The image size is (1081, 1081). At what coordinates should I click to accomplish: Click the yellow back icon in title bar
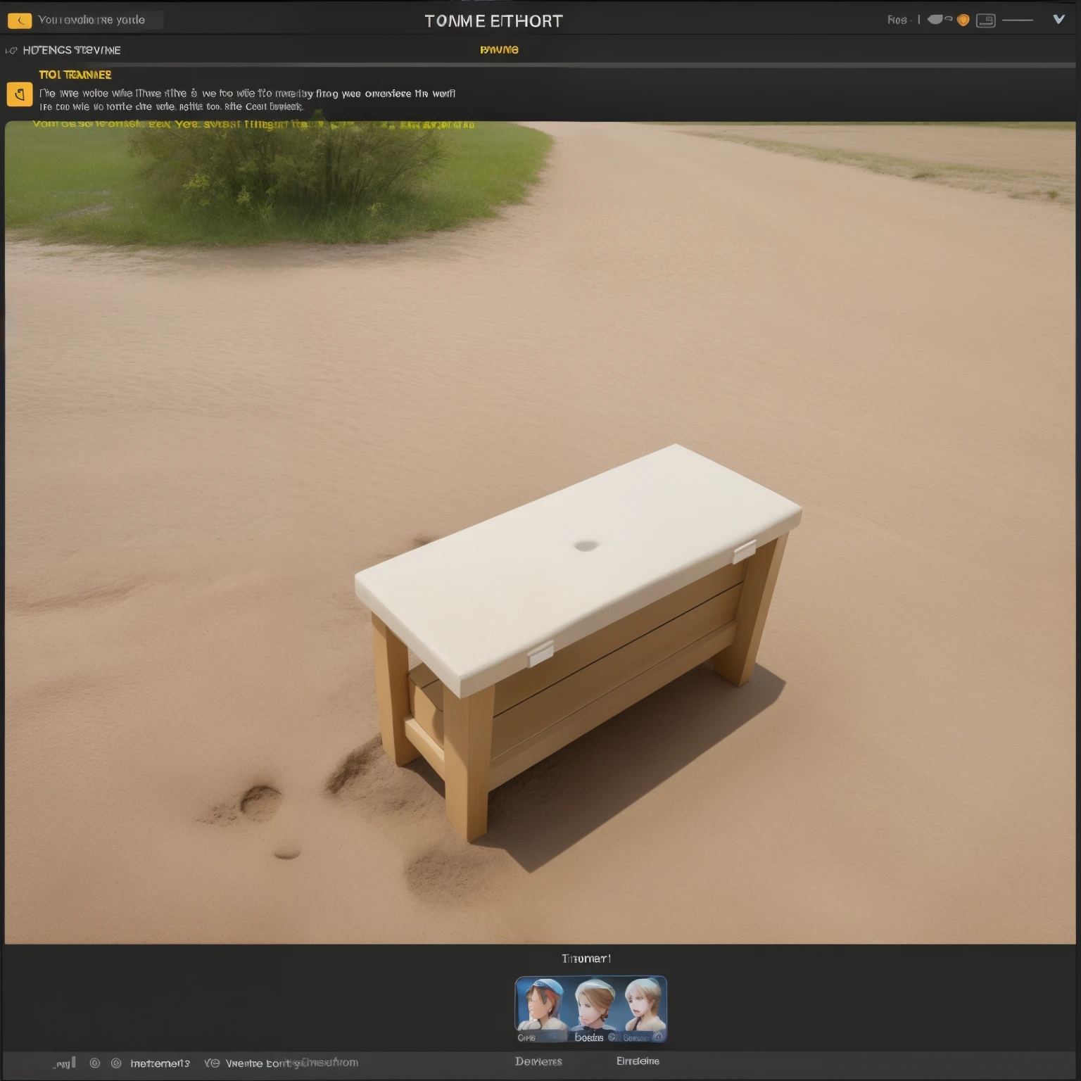pos(20,20)
